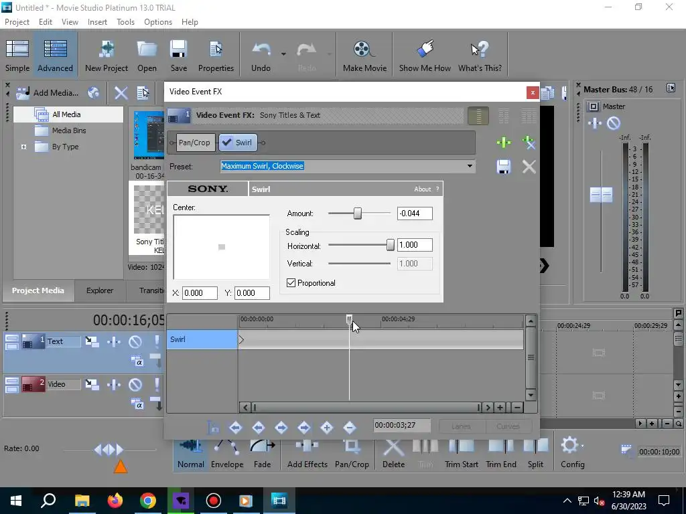Toggle Swirl effect enable checkmark
Screen dimensions: 686x514
226,142
